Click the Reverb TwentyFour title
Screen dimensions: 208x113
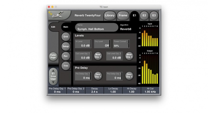(x=88, y=15)
